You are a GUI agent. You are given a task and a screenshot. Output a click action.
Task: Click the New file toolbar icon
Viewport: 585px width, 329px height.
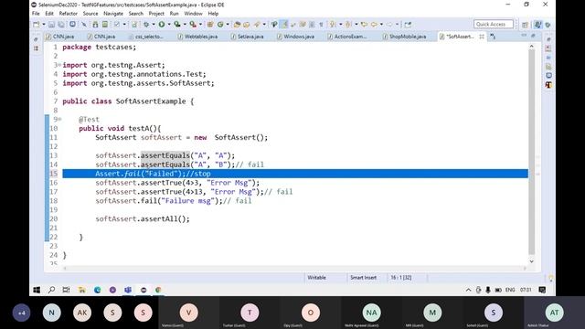click(37, 25)
